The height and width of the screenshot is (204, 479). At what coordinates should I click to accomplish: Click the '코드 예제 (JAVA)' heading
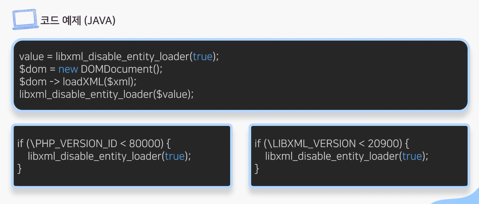pos(78,20)
